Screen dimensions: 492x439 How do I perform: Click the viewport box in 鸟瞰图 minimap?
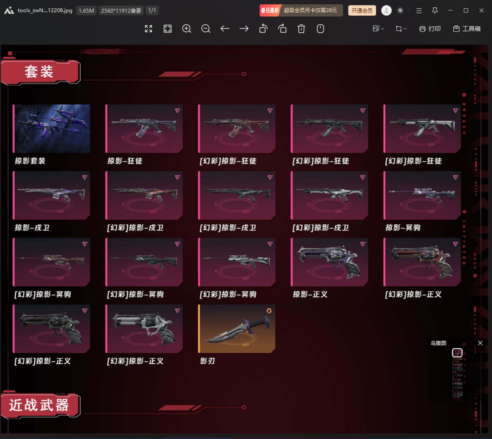tap(457, 353)
